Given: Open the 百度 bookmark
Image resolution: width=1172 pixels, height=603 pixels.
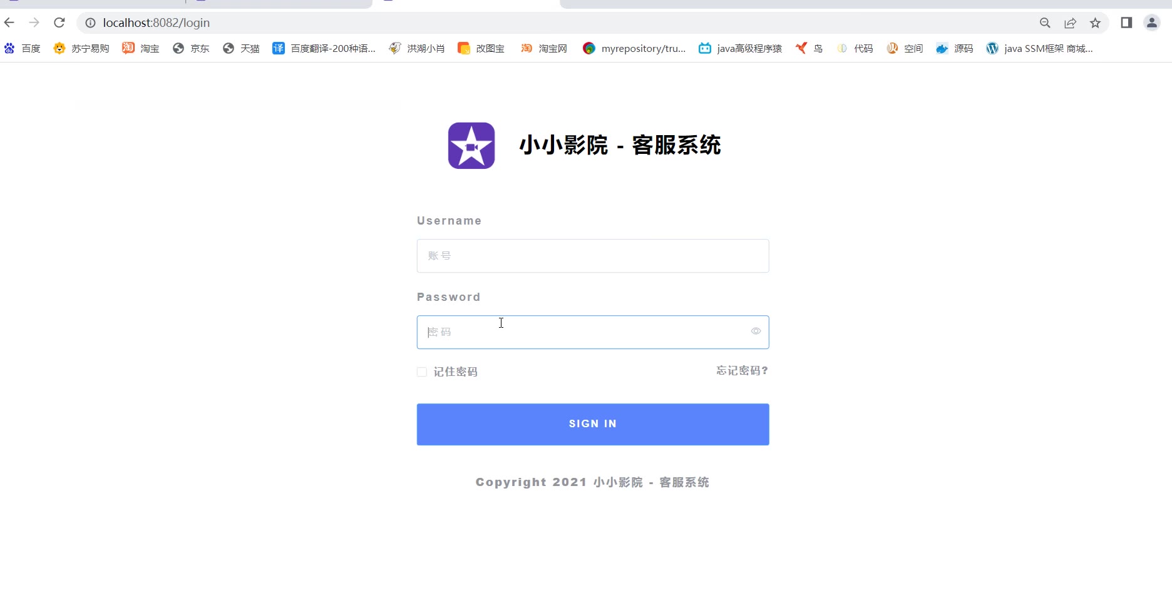Looking at the screenshot, I should point(23,48).
